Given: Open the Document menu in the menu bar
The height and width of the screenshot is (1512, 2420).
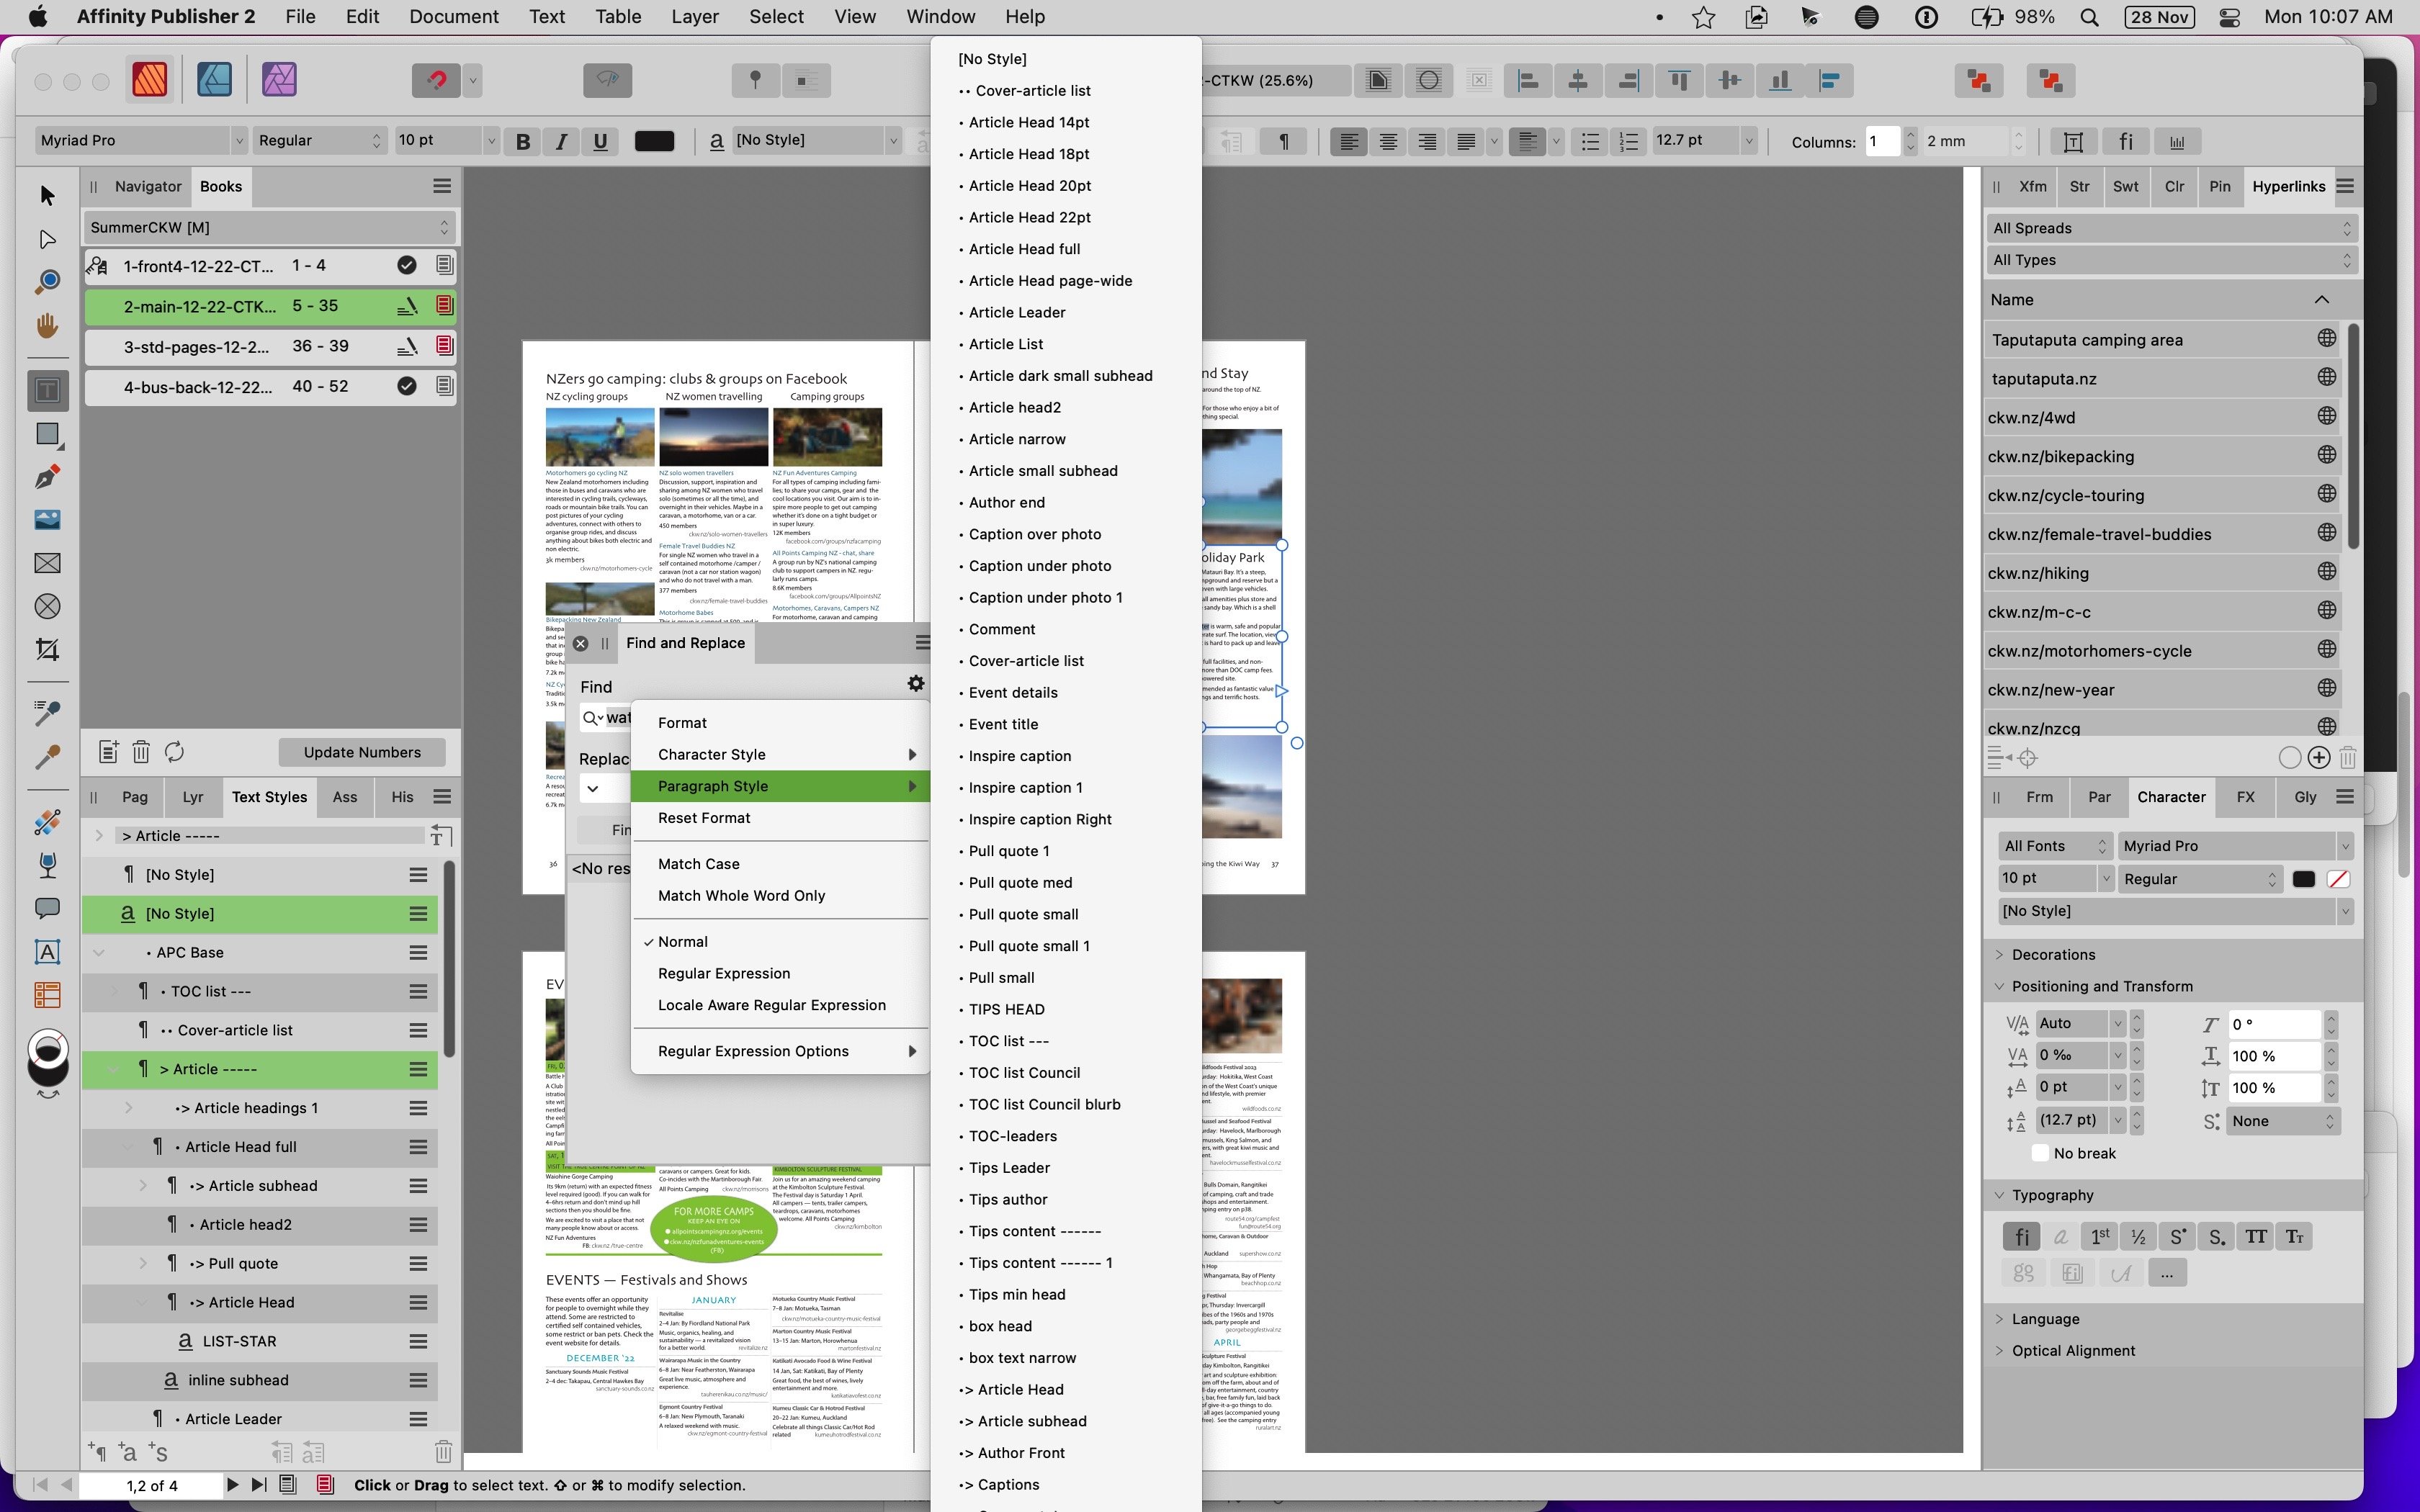Looking at the screenshot, I should point(453,16).
